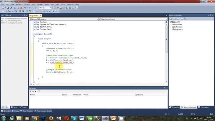Select Program.cs in Solution Explorer
Viewport: 215px width, 121px height.
[178, 29]
